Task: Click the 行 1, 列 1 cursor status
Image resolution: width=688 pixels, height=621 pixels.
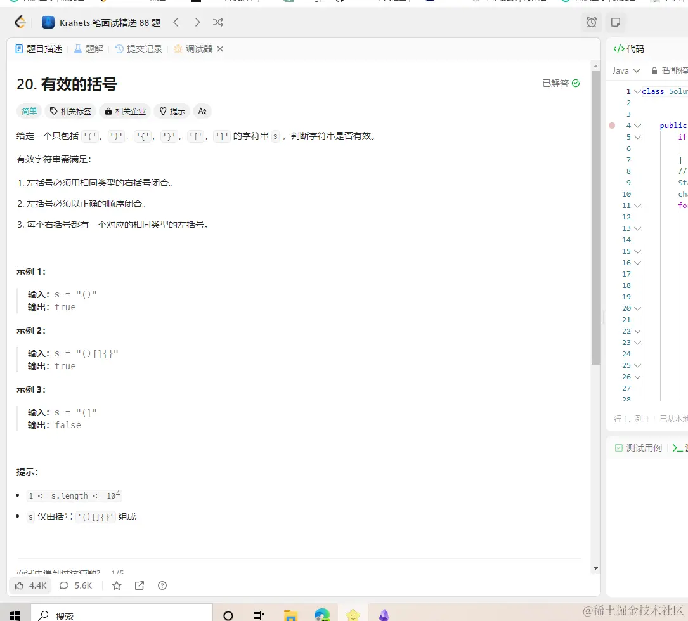Action: tap(631, 419)
